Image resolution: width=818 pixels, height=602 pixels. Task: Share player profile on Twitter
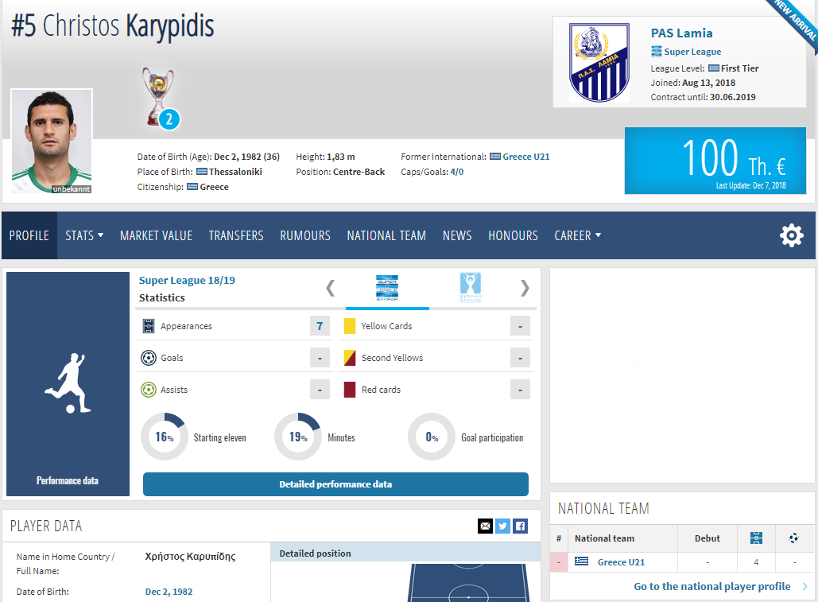pyautogui.click(x=502, y=526)
